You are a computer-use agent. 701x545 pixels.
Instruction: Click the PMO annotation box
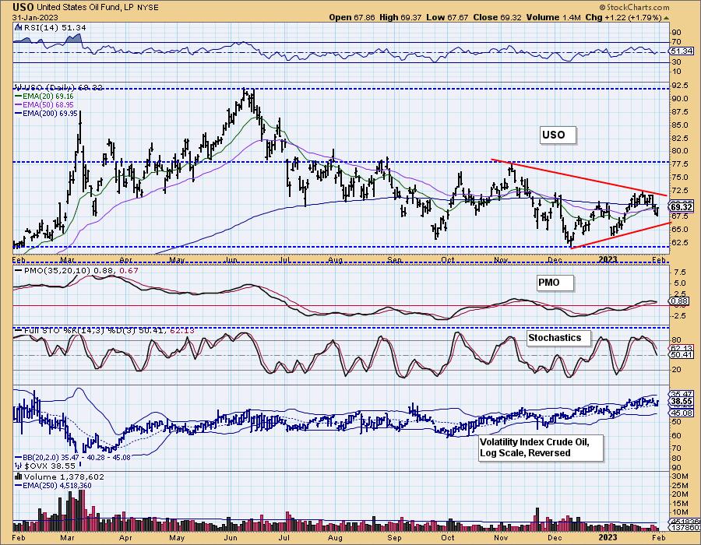[x=555, y=283]
